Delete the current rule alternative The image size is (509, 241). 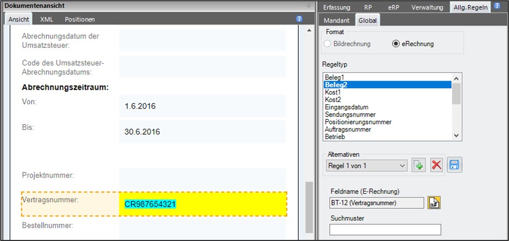[437, 165]
